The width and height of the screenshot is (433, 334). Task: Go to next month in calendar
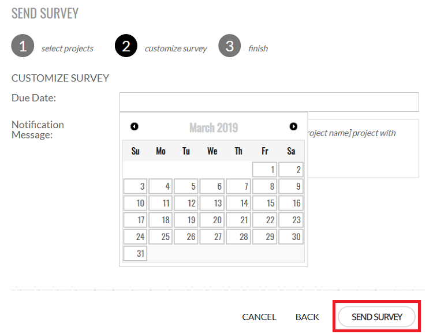click(x=293, y=127)
